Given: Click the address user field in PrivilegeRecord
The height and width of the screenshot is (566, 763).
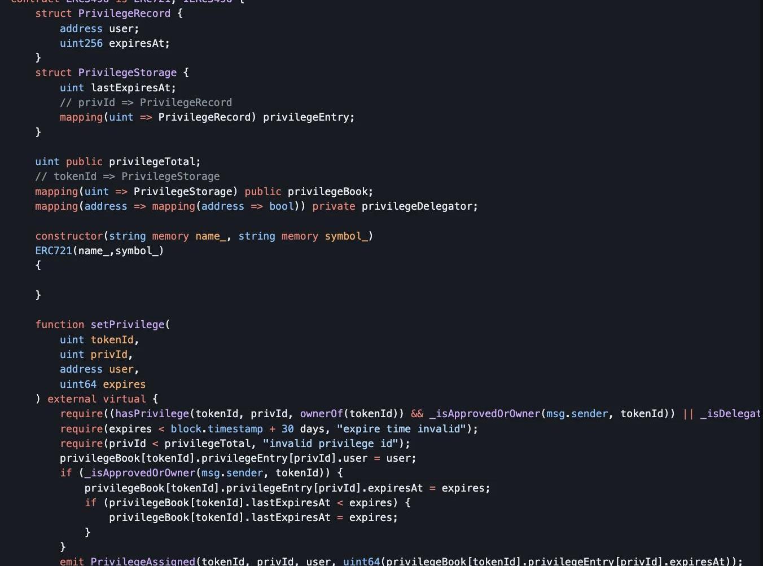Looking at the screenshot, I should click(99, 29).
